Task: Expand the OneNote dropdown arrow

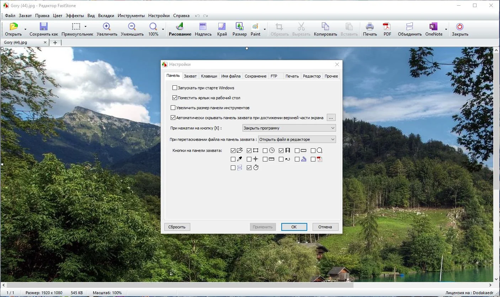Action: [446, 30]
